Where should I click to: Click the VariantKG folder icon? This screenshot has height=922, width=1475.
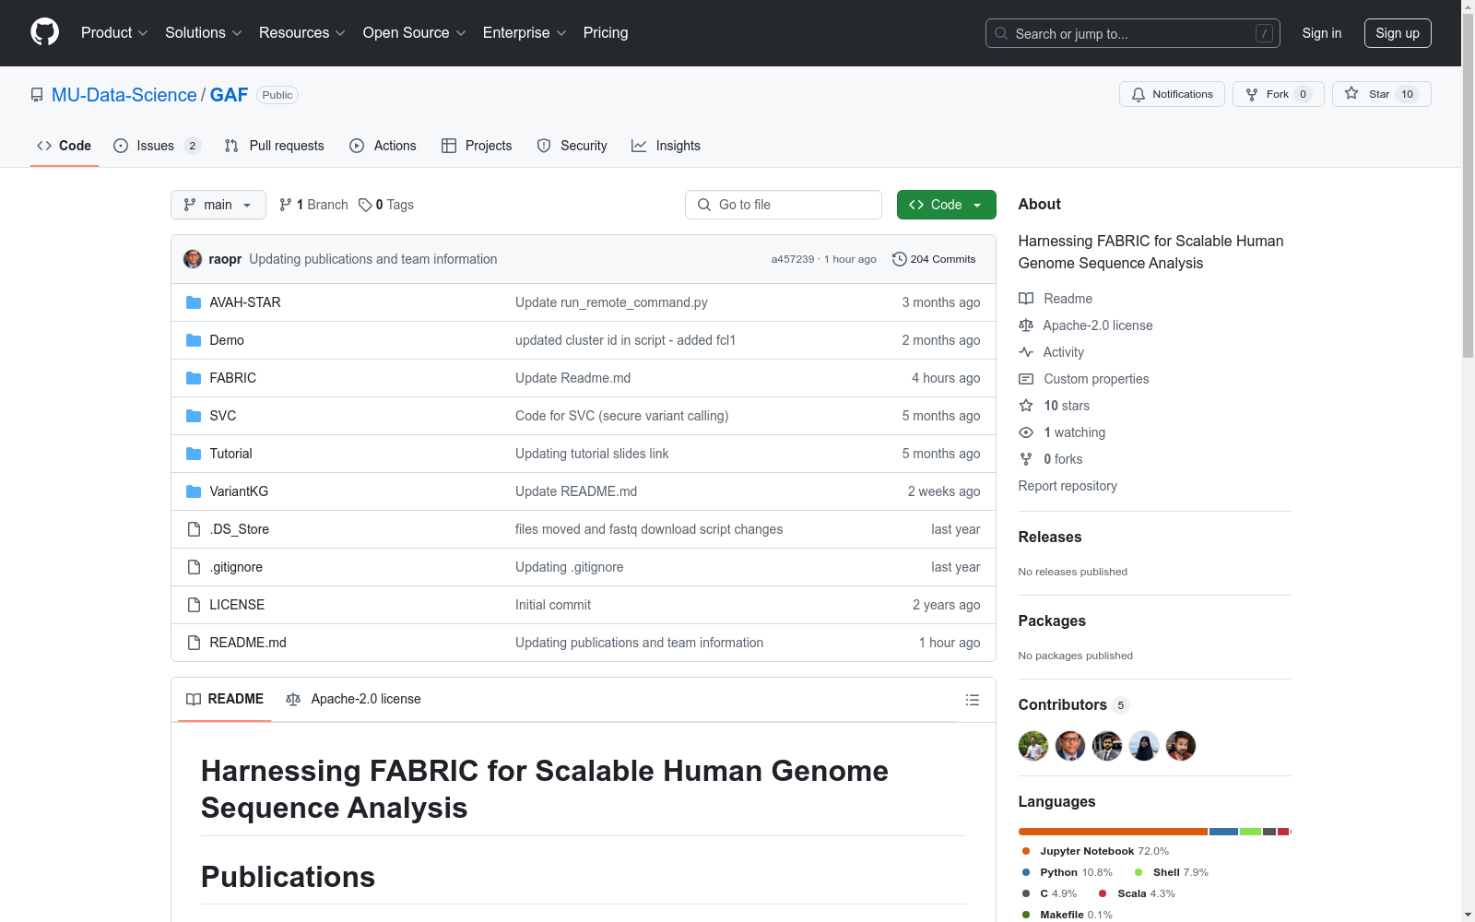[x=194, y=491]
